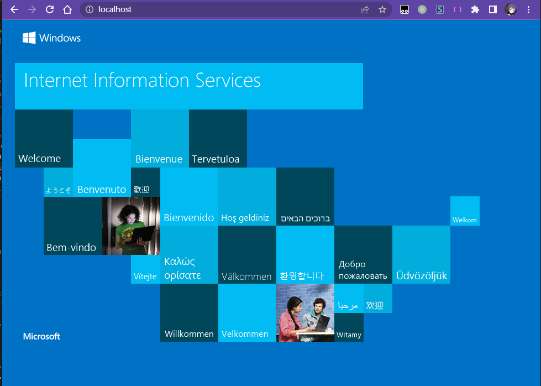Select the Welkom tile
Image resolution: width=541 pixels, height=386 pixels.
click(465, 211)
